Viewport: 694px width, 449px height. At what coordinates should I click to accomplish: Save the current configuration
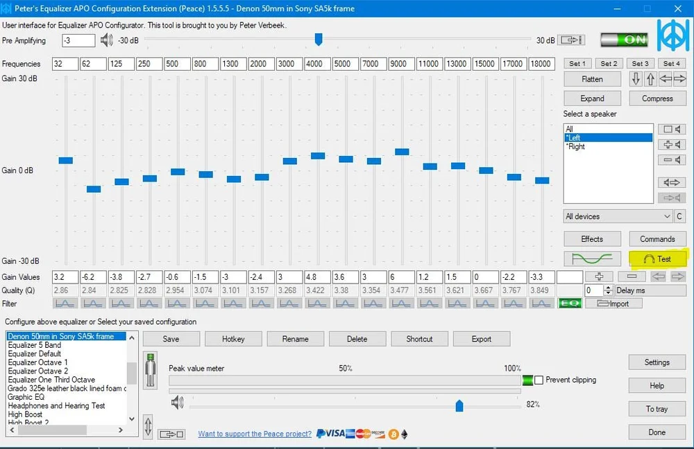click(x=171, y=339)
